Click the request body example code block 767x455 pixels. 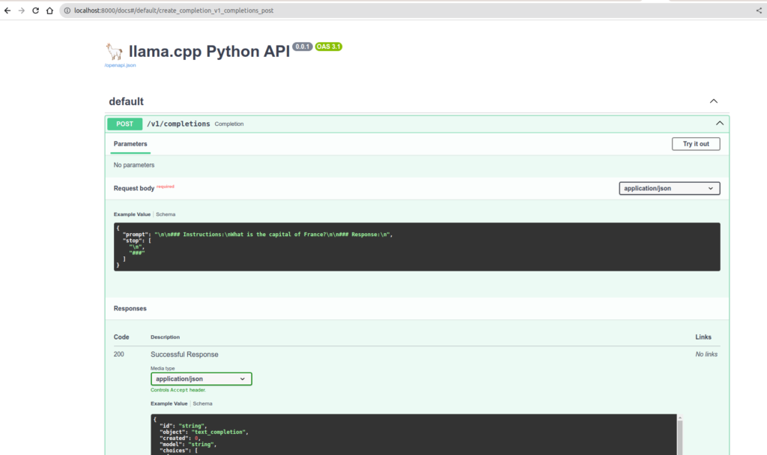click(416, 247)
